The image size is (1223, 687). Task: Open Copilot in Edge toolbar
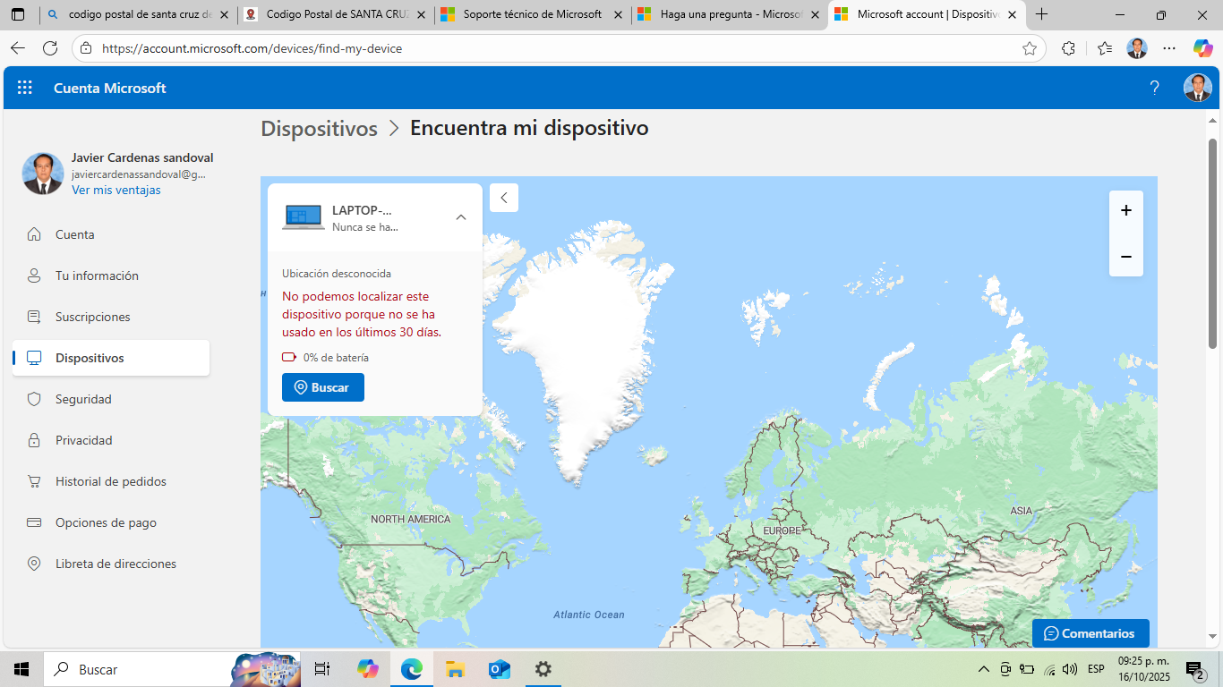pyautogui.click(x=1202, y=48)
